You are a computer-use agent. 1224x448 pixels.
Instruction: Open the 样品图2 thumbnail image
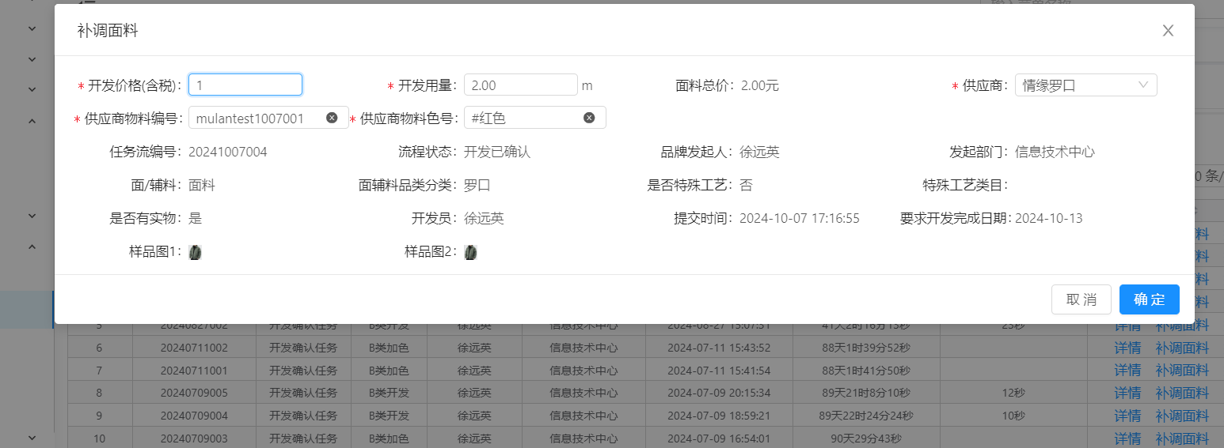[x=470, y=252]
